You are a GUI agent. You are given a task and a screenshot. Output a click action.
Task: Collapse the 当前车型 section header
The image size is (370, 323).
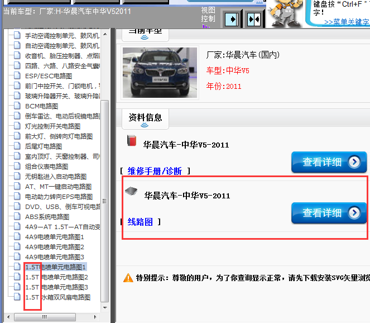point(145,35)
